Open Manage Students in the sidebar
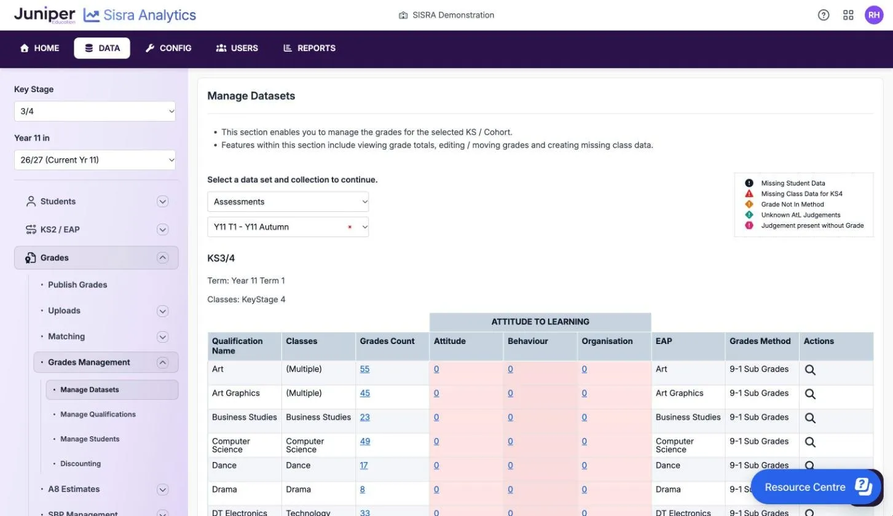Image resolution: width=893 pixels, height=516 pixels. pos(90,439)
